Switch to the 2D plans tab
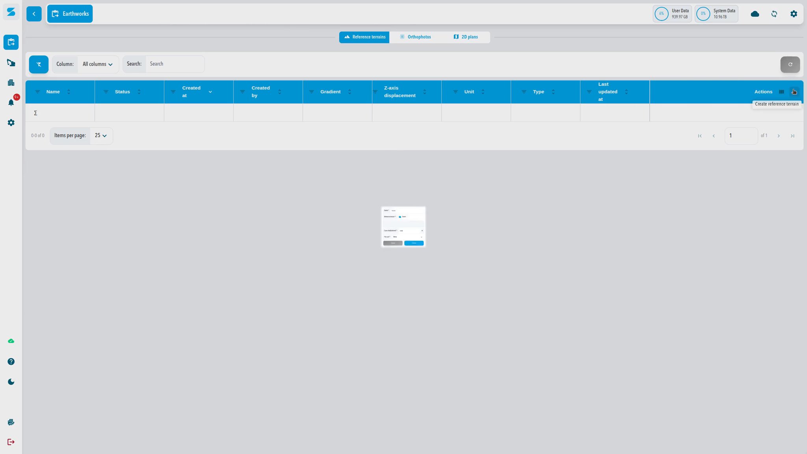The image size is (807, 454). [x=465, y=37]
